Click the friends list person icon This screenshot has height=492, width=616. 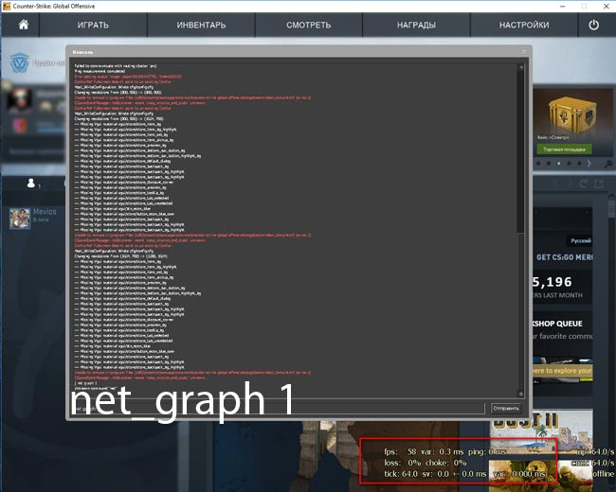[x=31, y=183]
